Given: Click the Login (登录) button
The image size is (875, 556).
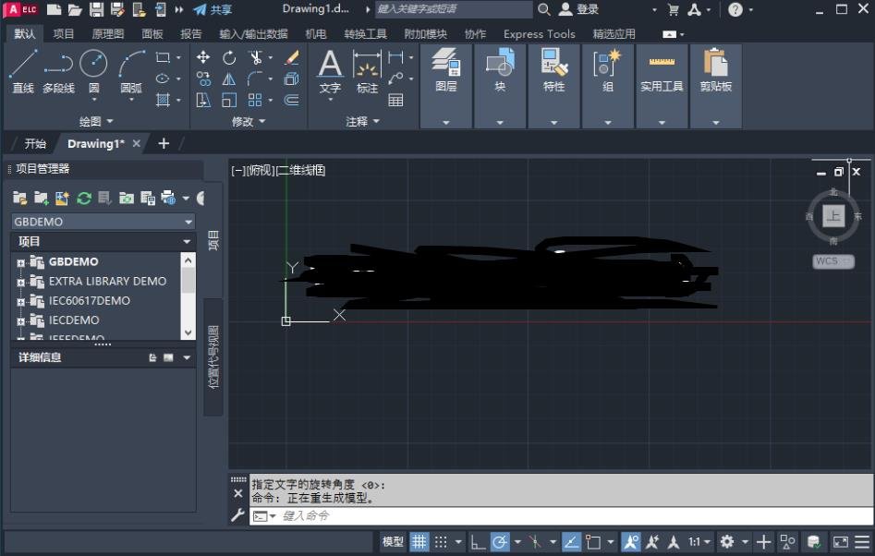Looking at the screenshot, I should [579, 9].
